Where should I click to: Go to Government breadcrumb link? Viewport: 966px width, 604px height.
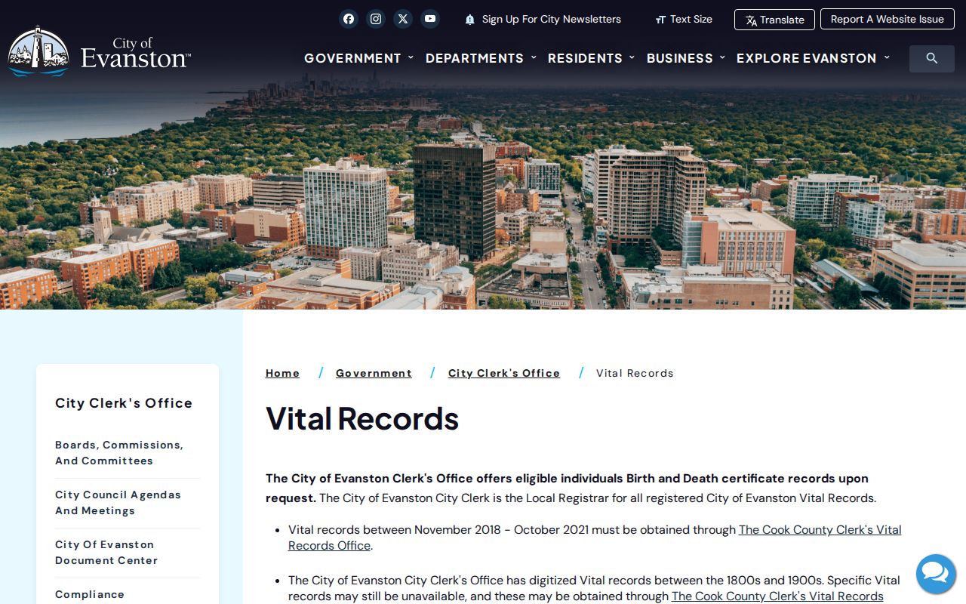click(374, 373)
